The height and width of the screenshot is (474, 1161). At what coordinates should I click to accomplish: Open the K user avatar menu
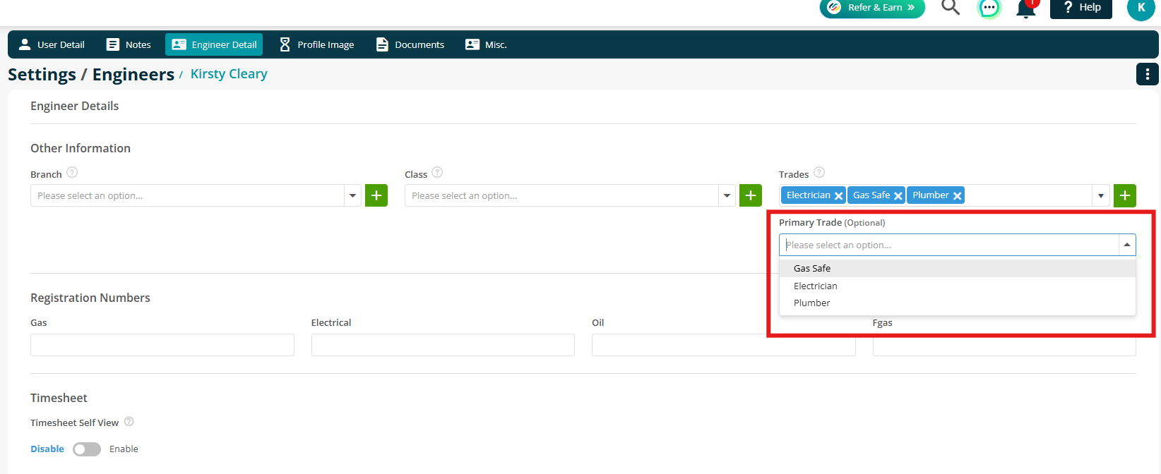1141,8
